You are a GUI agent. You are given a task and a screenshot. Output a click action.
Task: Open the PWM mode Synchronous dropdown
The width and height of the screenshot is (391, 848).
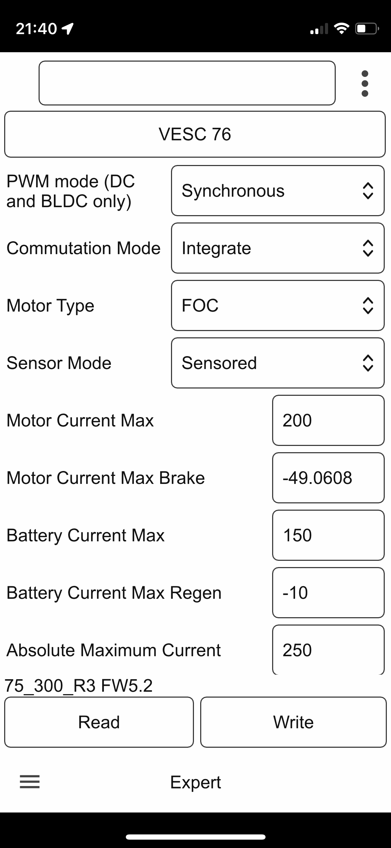point(277,191)
